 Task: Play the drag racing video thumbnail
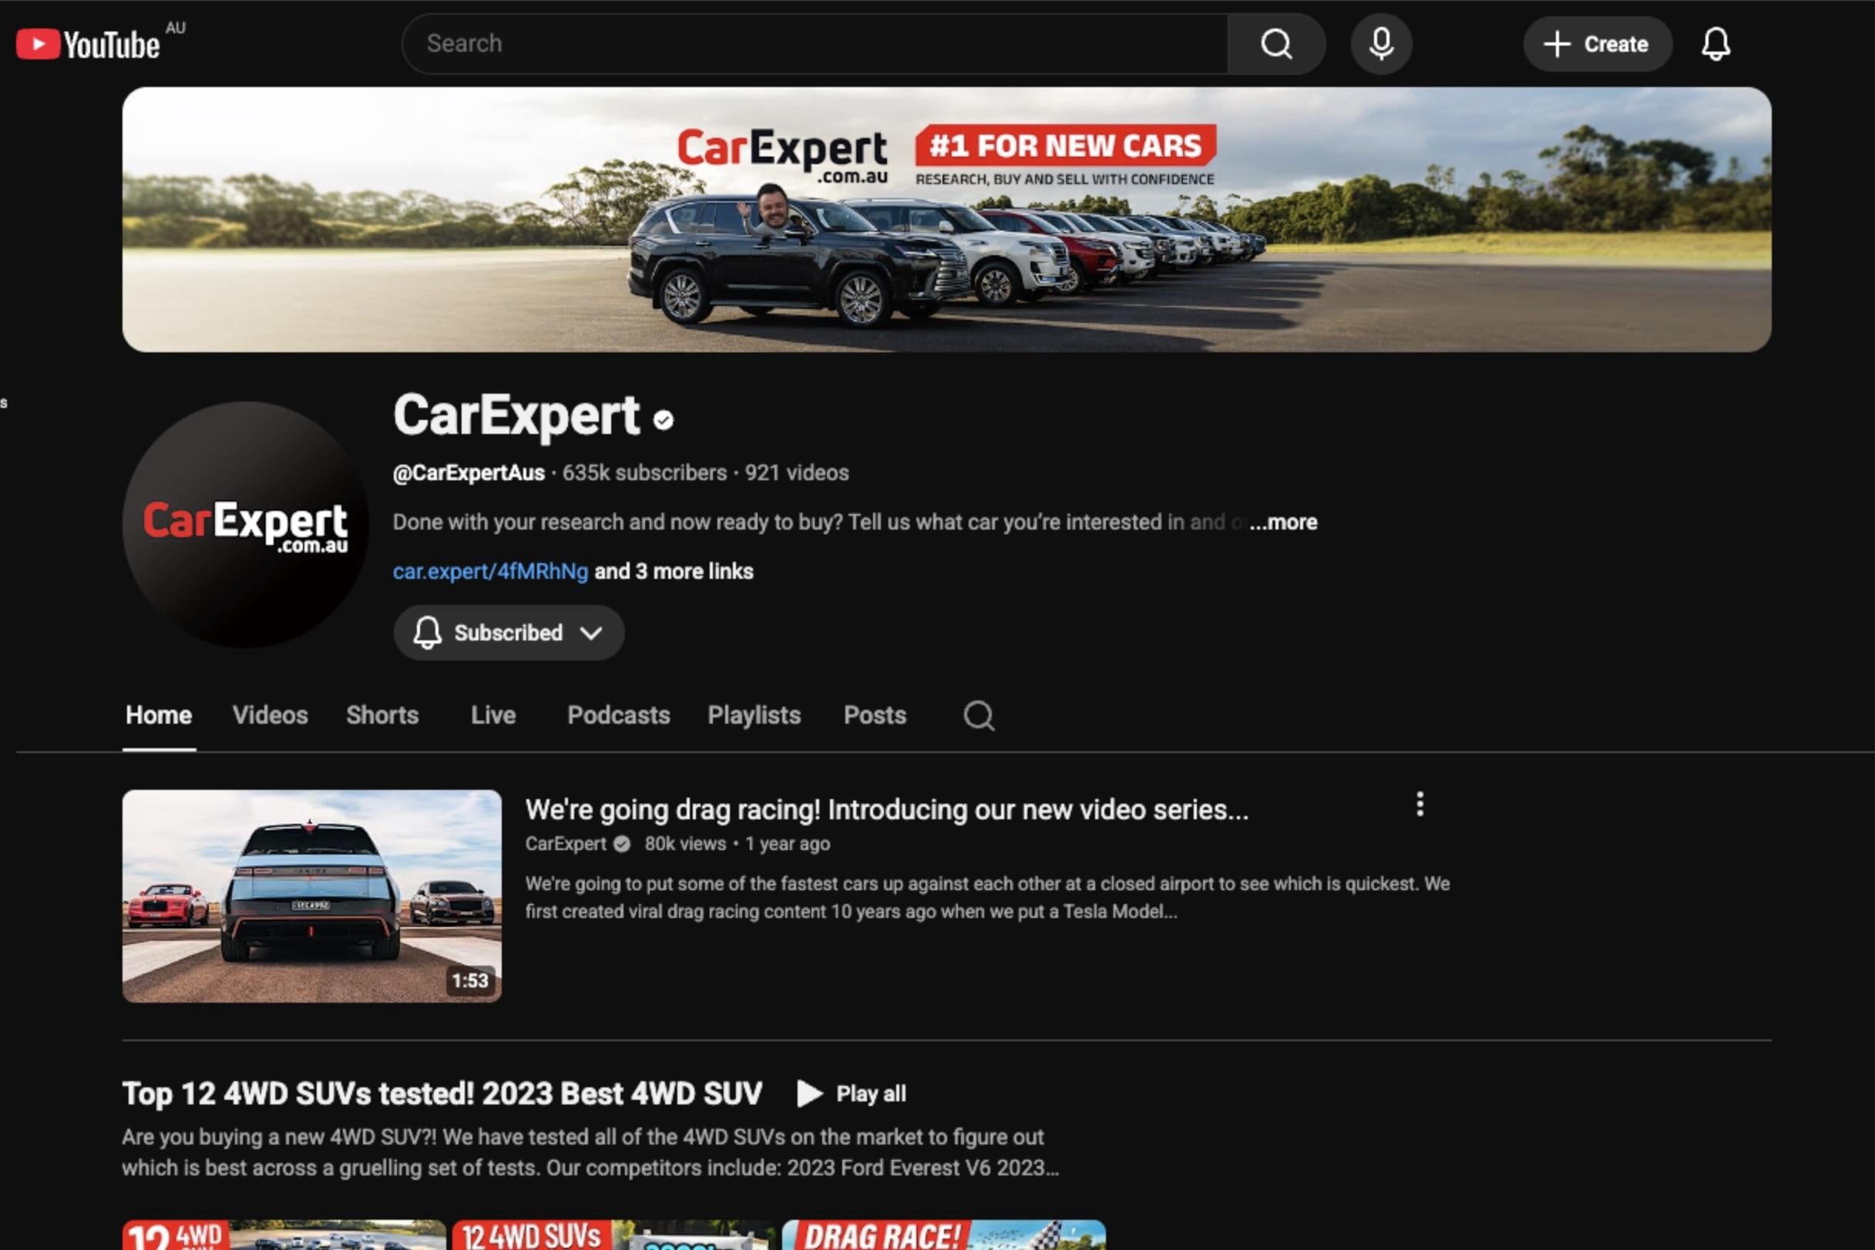tap(311, 895)
